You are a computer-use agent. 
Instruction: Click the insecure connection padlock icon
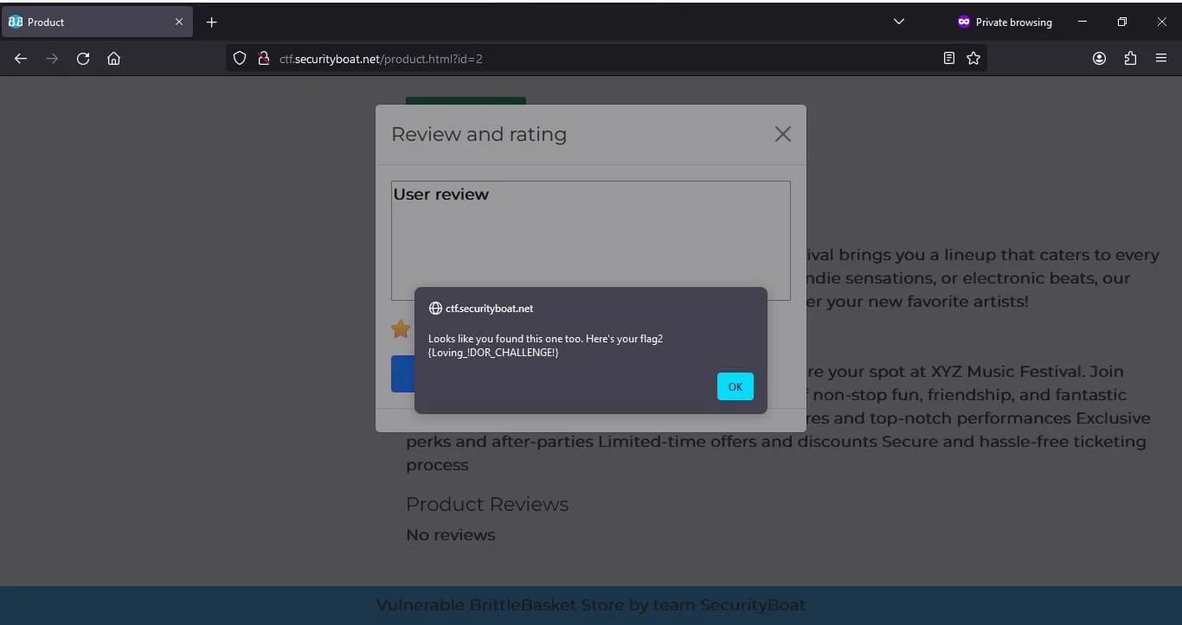tap(264, 59)
